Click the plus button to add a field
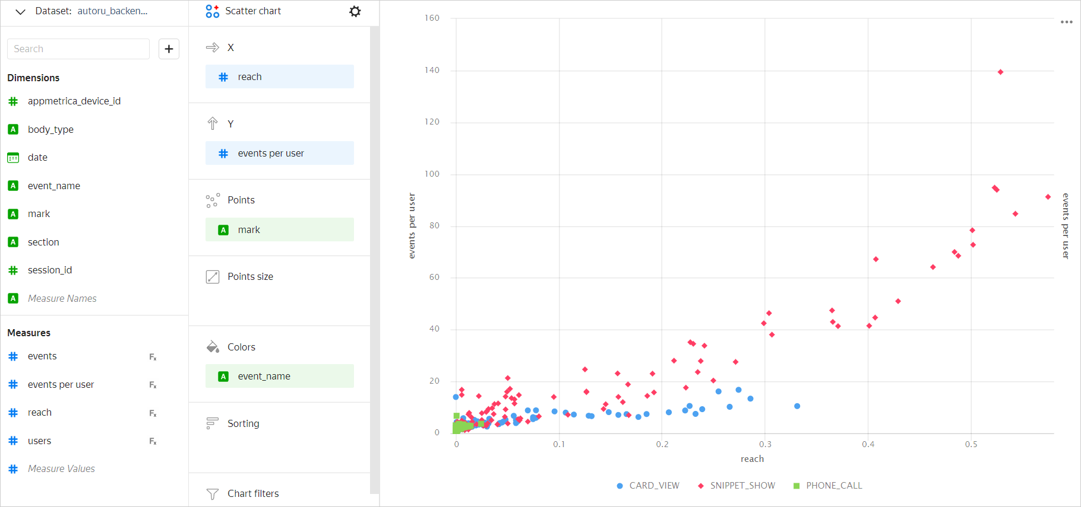 tap(169, 49)
